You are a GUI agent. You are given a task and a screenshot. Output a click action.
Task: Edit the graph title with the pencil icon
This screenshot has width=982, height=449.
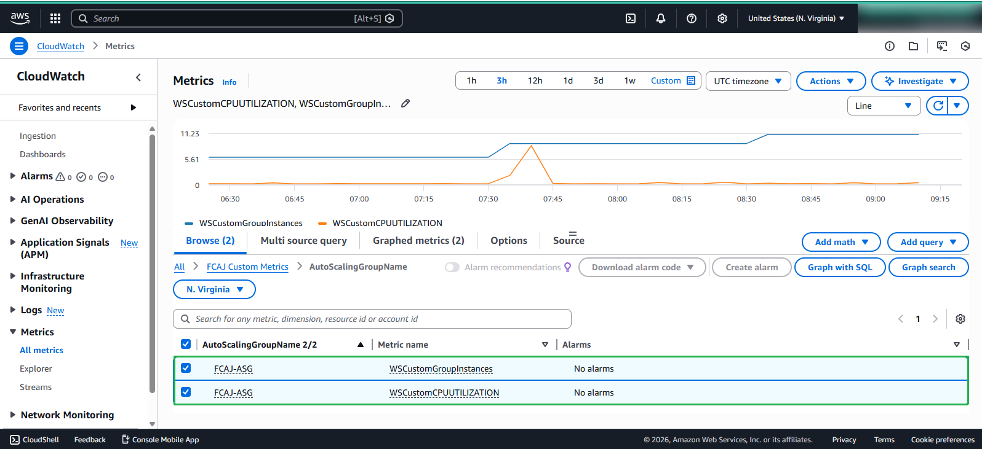[x=405, y=103]
